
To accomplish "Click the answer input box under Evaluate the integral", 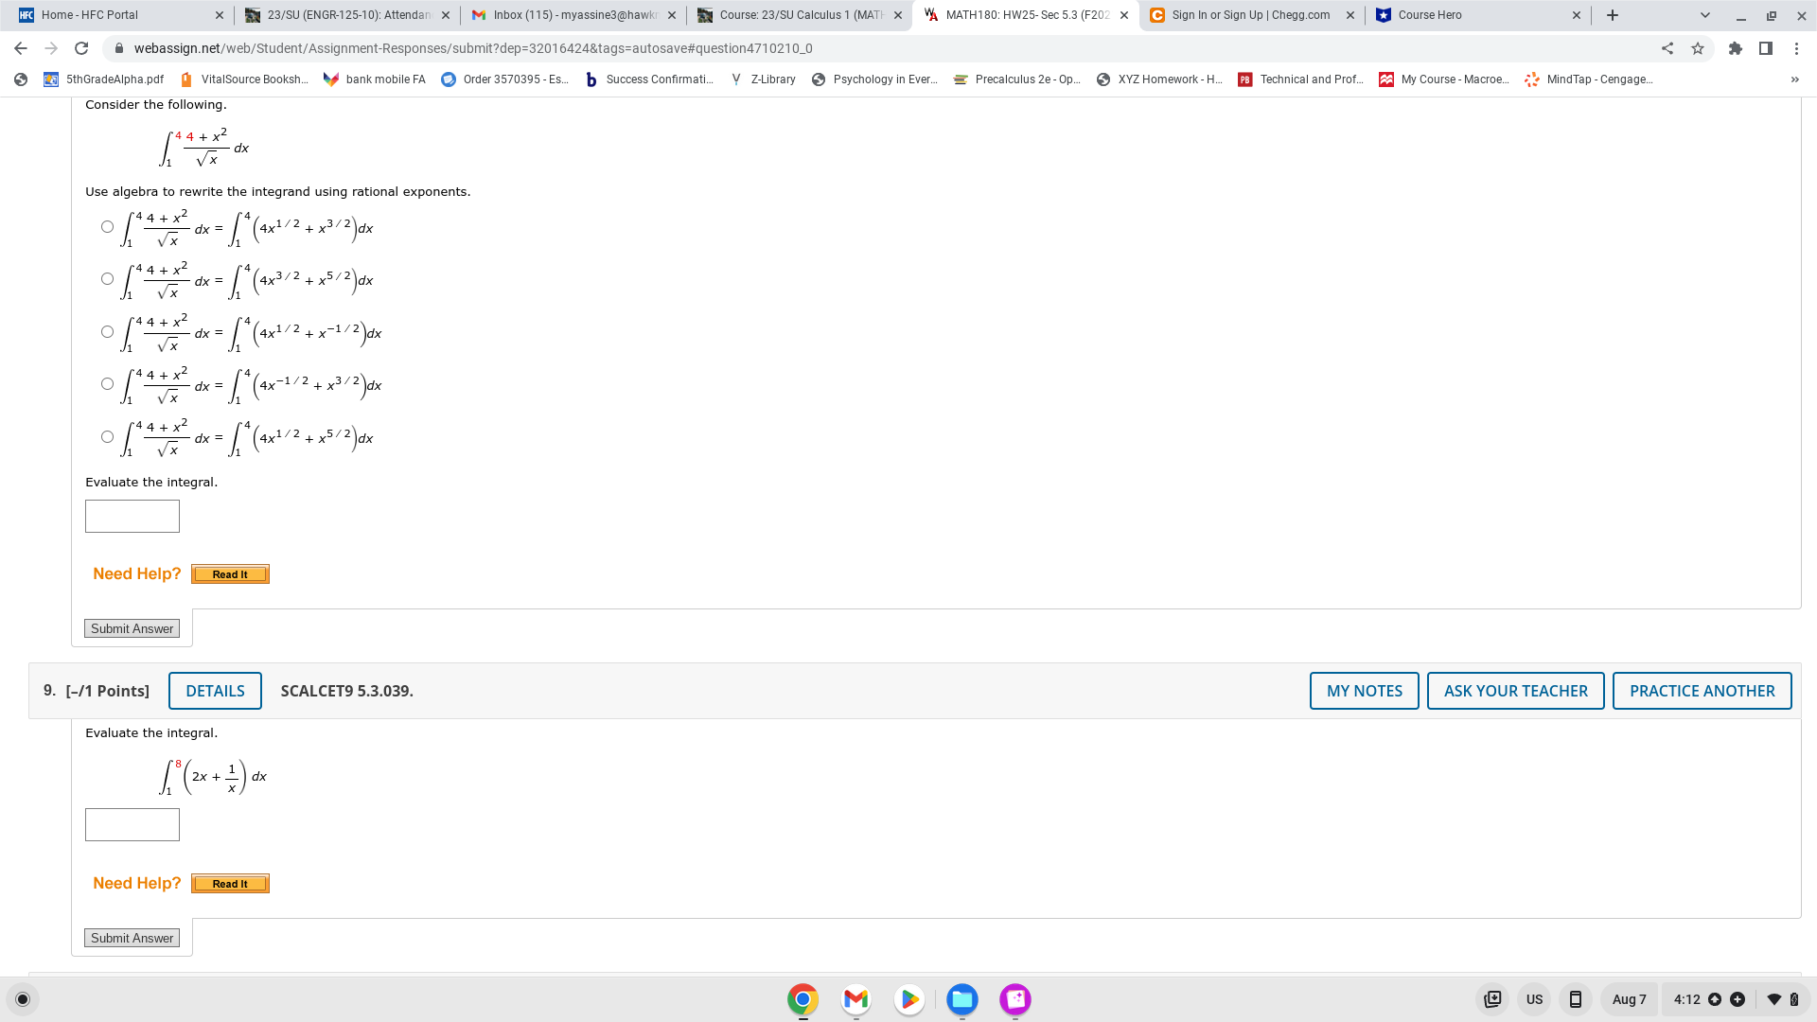I will point(132,516).
